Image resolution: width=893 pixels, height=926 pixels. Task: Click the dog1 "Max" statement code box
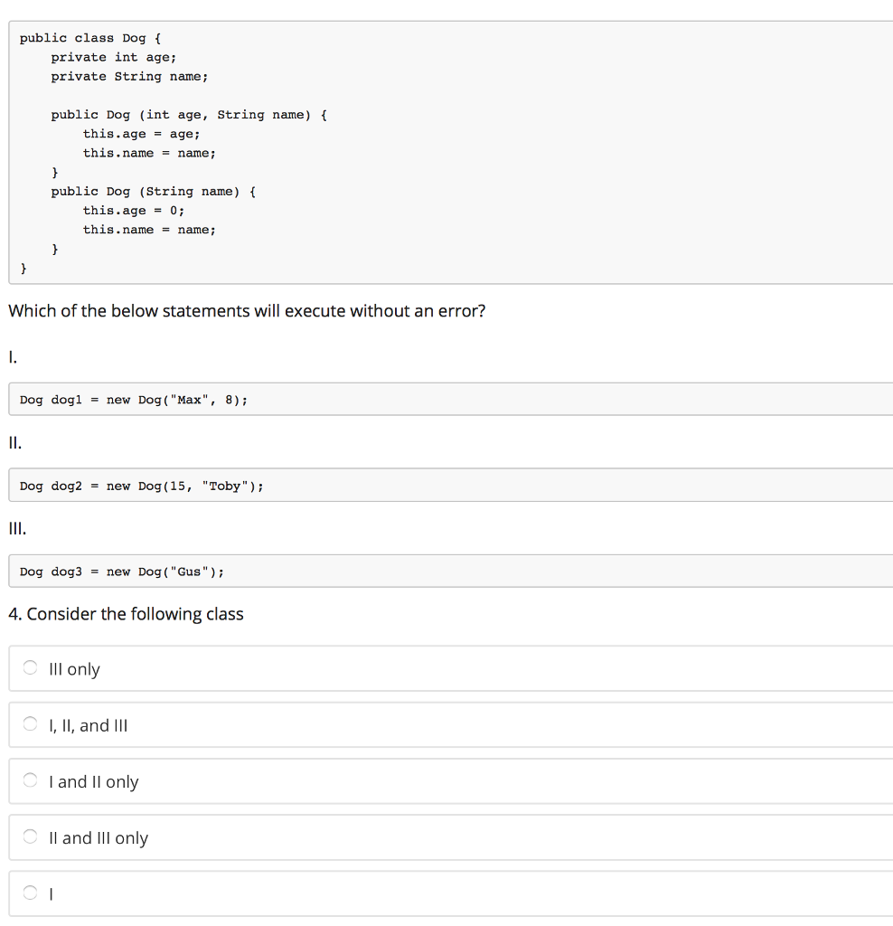(x=134, y=400)
